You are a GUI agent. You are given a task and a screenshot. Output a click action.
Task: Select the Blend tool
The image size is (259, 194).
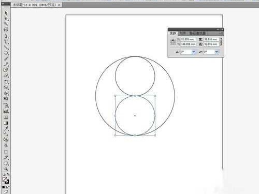click(x=6, y=134)
